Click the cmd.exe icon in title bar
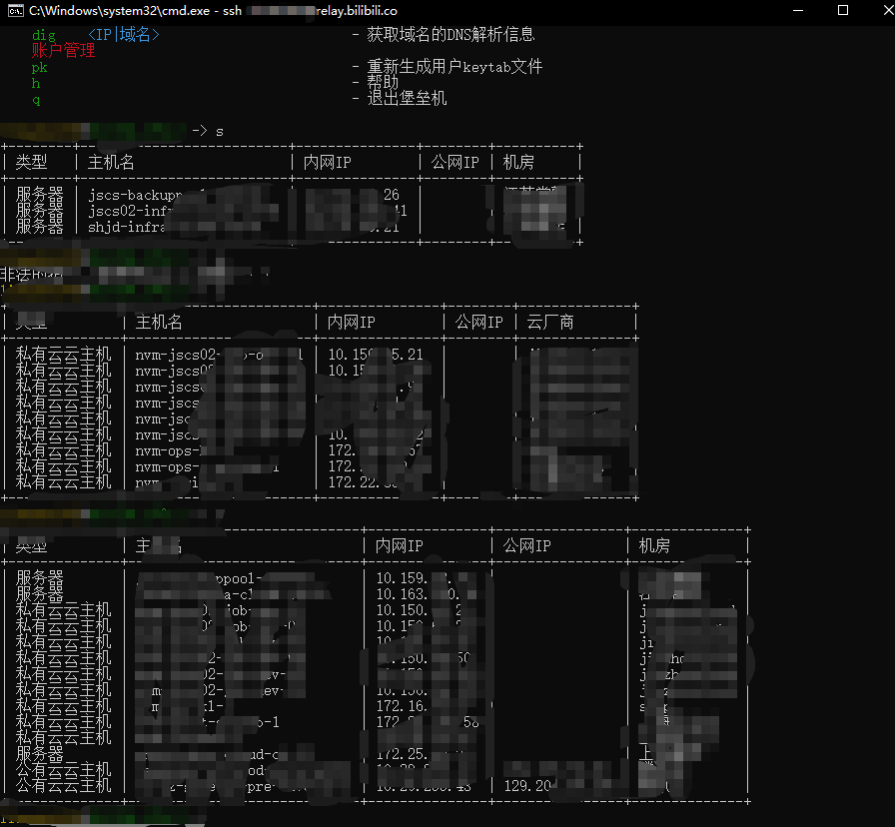The height and width of the screenshot is (827, 895). coord(16,10)
